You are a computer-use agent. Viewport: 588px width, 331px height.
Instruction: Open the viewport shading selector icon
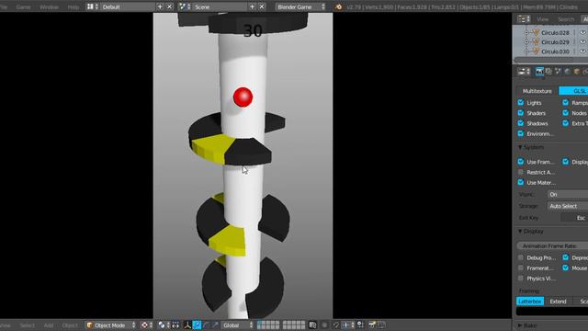[x=146, y=325]
